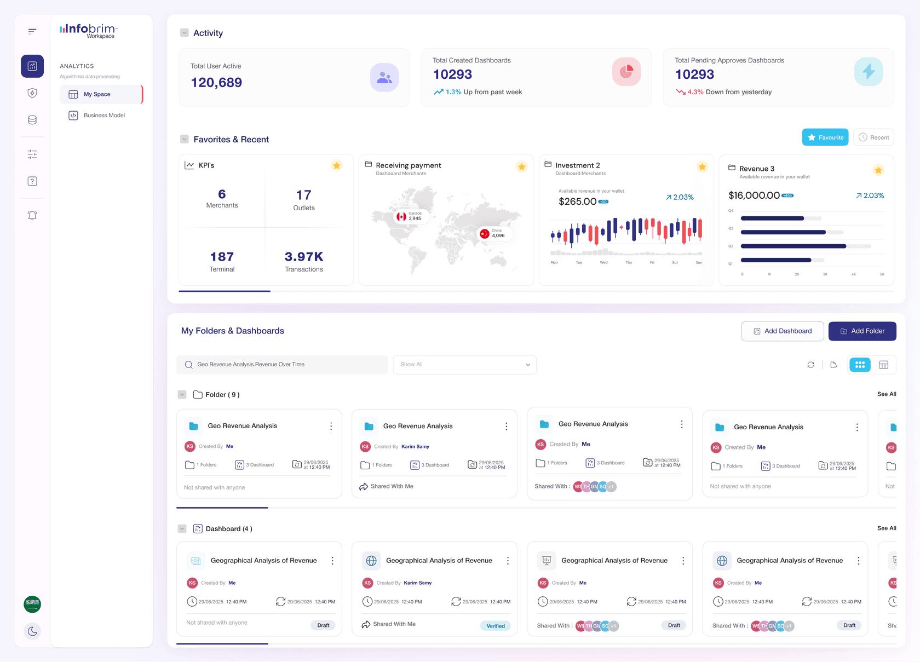
Task: Click the Favorites & Recent horizontal scroll bar
Action: pyautogui.click(x=225, y=291)
